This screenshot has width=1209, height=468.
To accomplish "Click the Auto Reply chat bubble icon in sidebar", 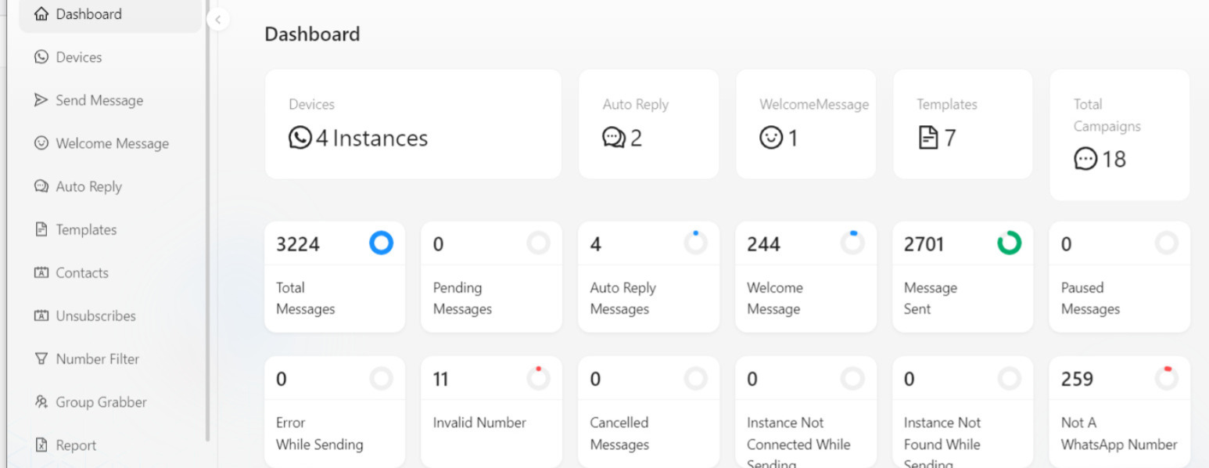I will [x=41, y=186].
